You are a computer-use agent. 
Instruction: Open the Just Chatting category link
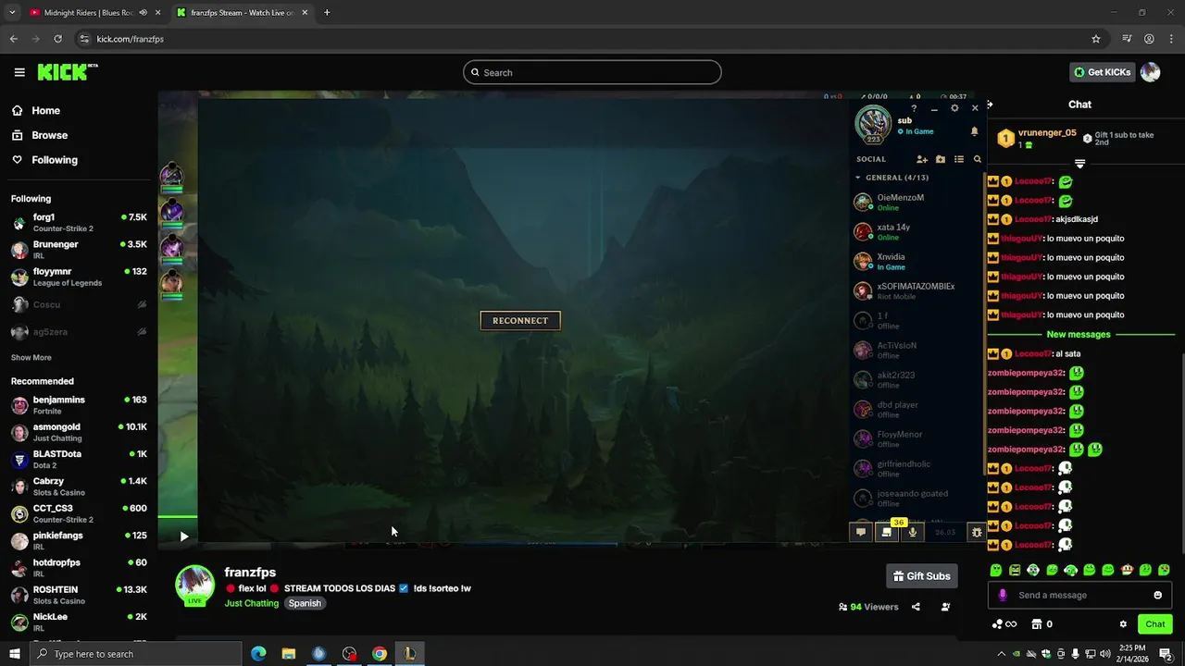pos(252,603)
